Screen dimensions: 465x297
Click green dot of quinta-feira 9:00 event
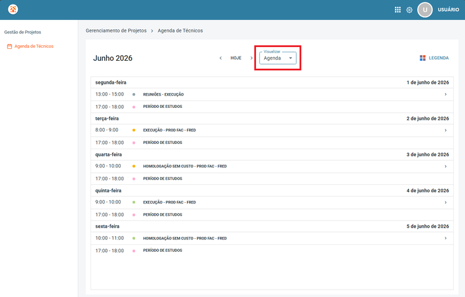pyautogui.click(x=134, y=202)
